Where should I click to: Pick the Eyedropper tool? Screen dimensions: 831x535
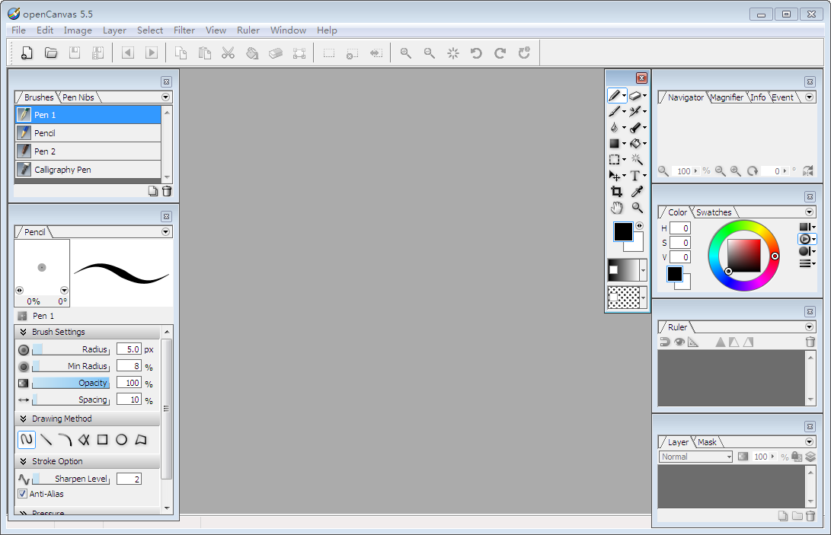coord(637,192)
